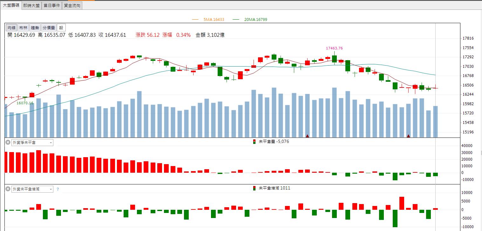
Task: Click the green 20MA legend line
Action: click(236, 20)
